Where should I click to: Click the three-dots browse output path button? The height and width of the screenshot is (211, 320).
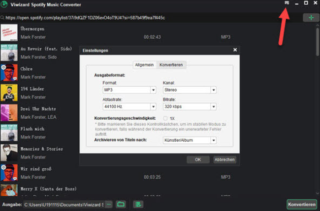[x=109, y=204]
